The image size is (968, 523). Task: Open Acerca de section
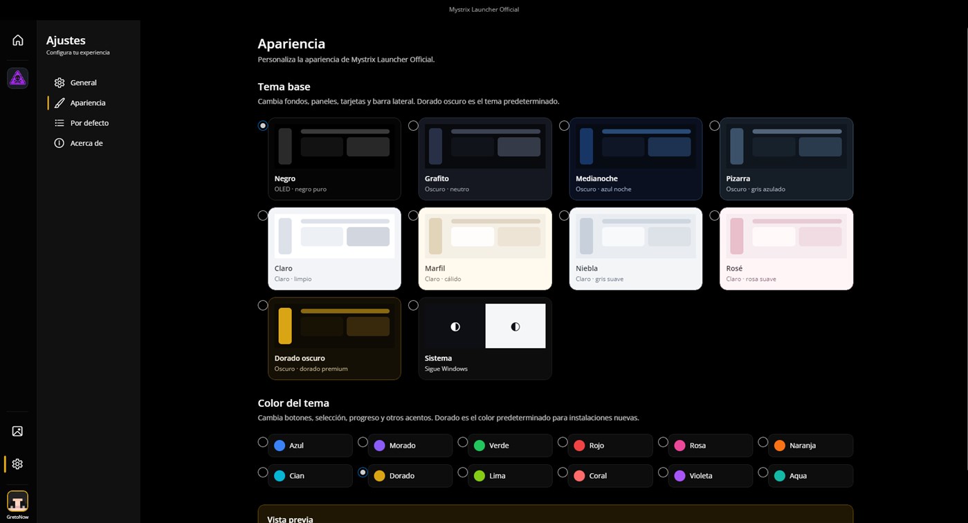89,143
